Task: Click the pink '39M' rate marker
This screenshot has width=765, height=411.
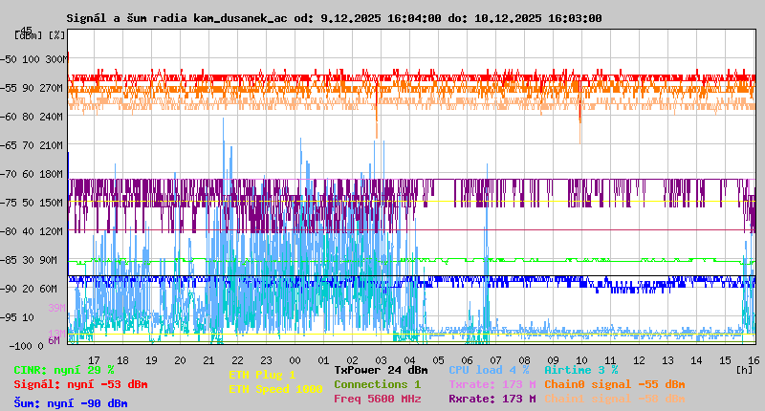Action: click(x=56, y=308)
